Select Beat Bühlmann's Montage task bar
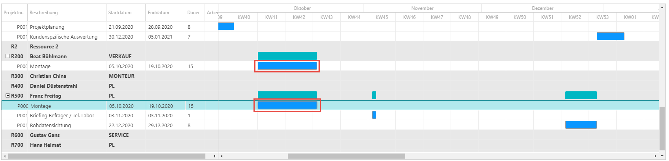669x161 pixels. (x=287, y=66)
